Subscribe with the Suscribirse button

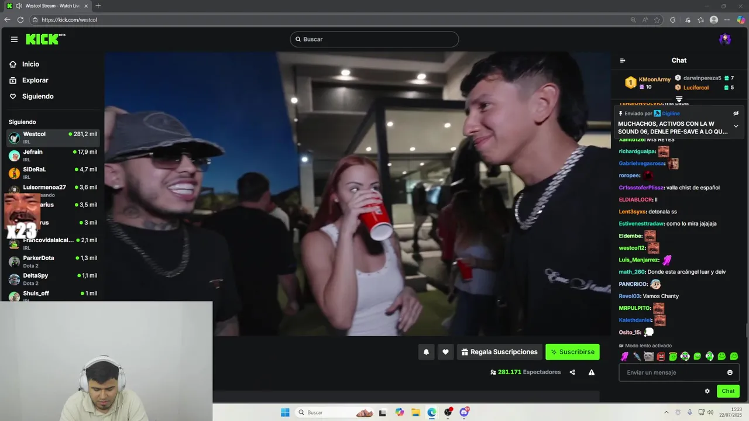point(572,352)
